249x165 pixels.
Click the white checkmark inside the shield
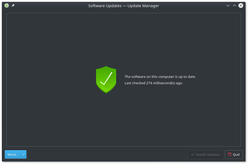(x=106, y=78)
